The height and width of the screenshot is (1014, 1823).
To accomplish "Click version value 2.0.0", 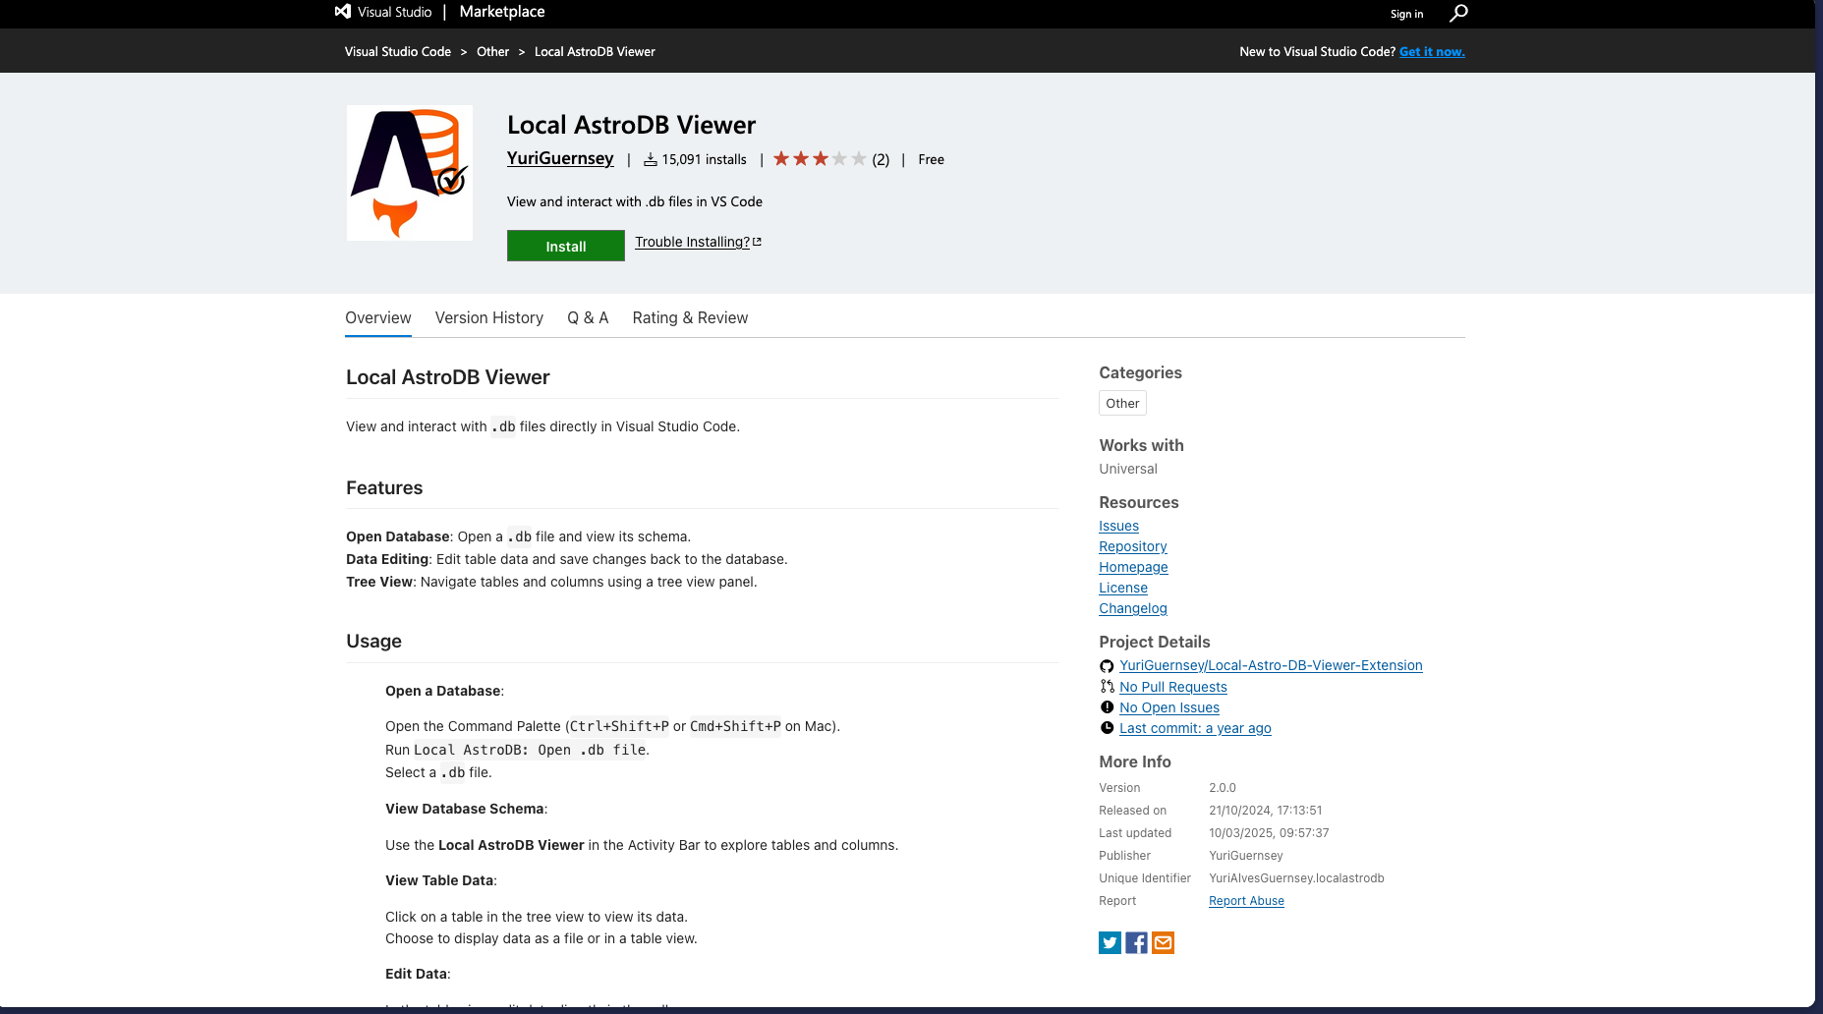I will 1223,788.
